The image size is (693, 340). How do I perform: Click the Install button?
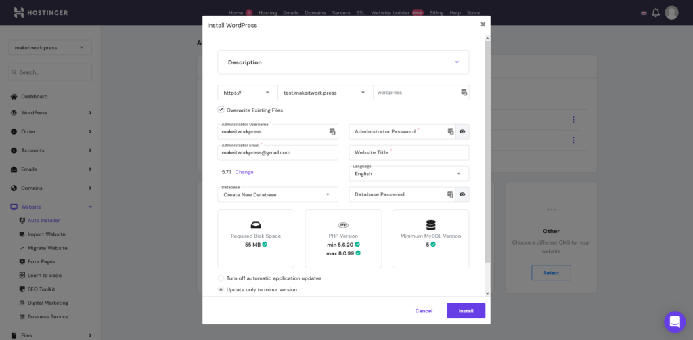click(466, 311)
